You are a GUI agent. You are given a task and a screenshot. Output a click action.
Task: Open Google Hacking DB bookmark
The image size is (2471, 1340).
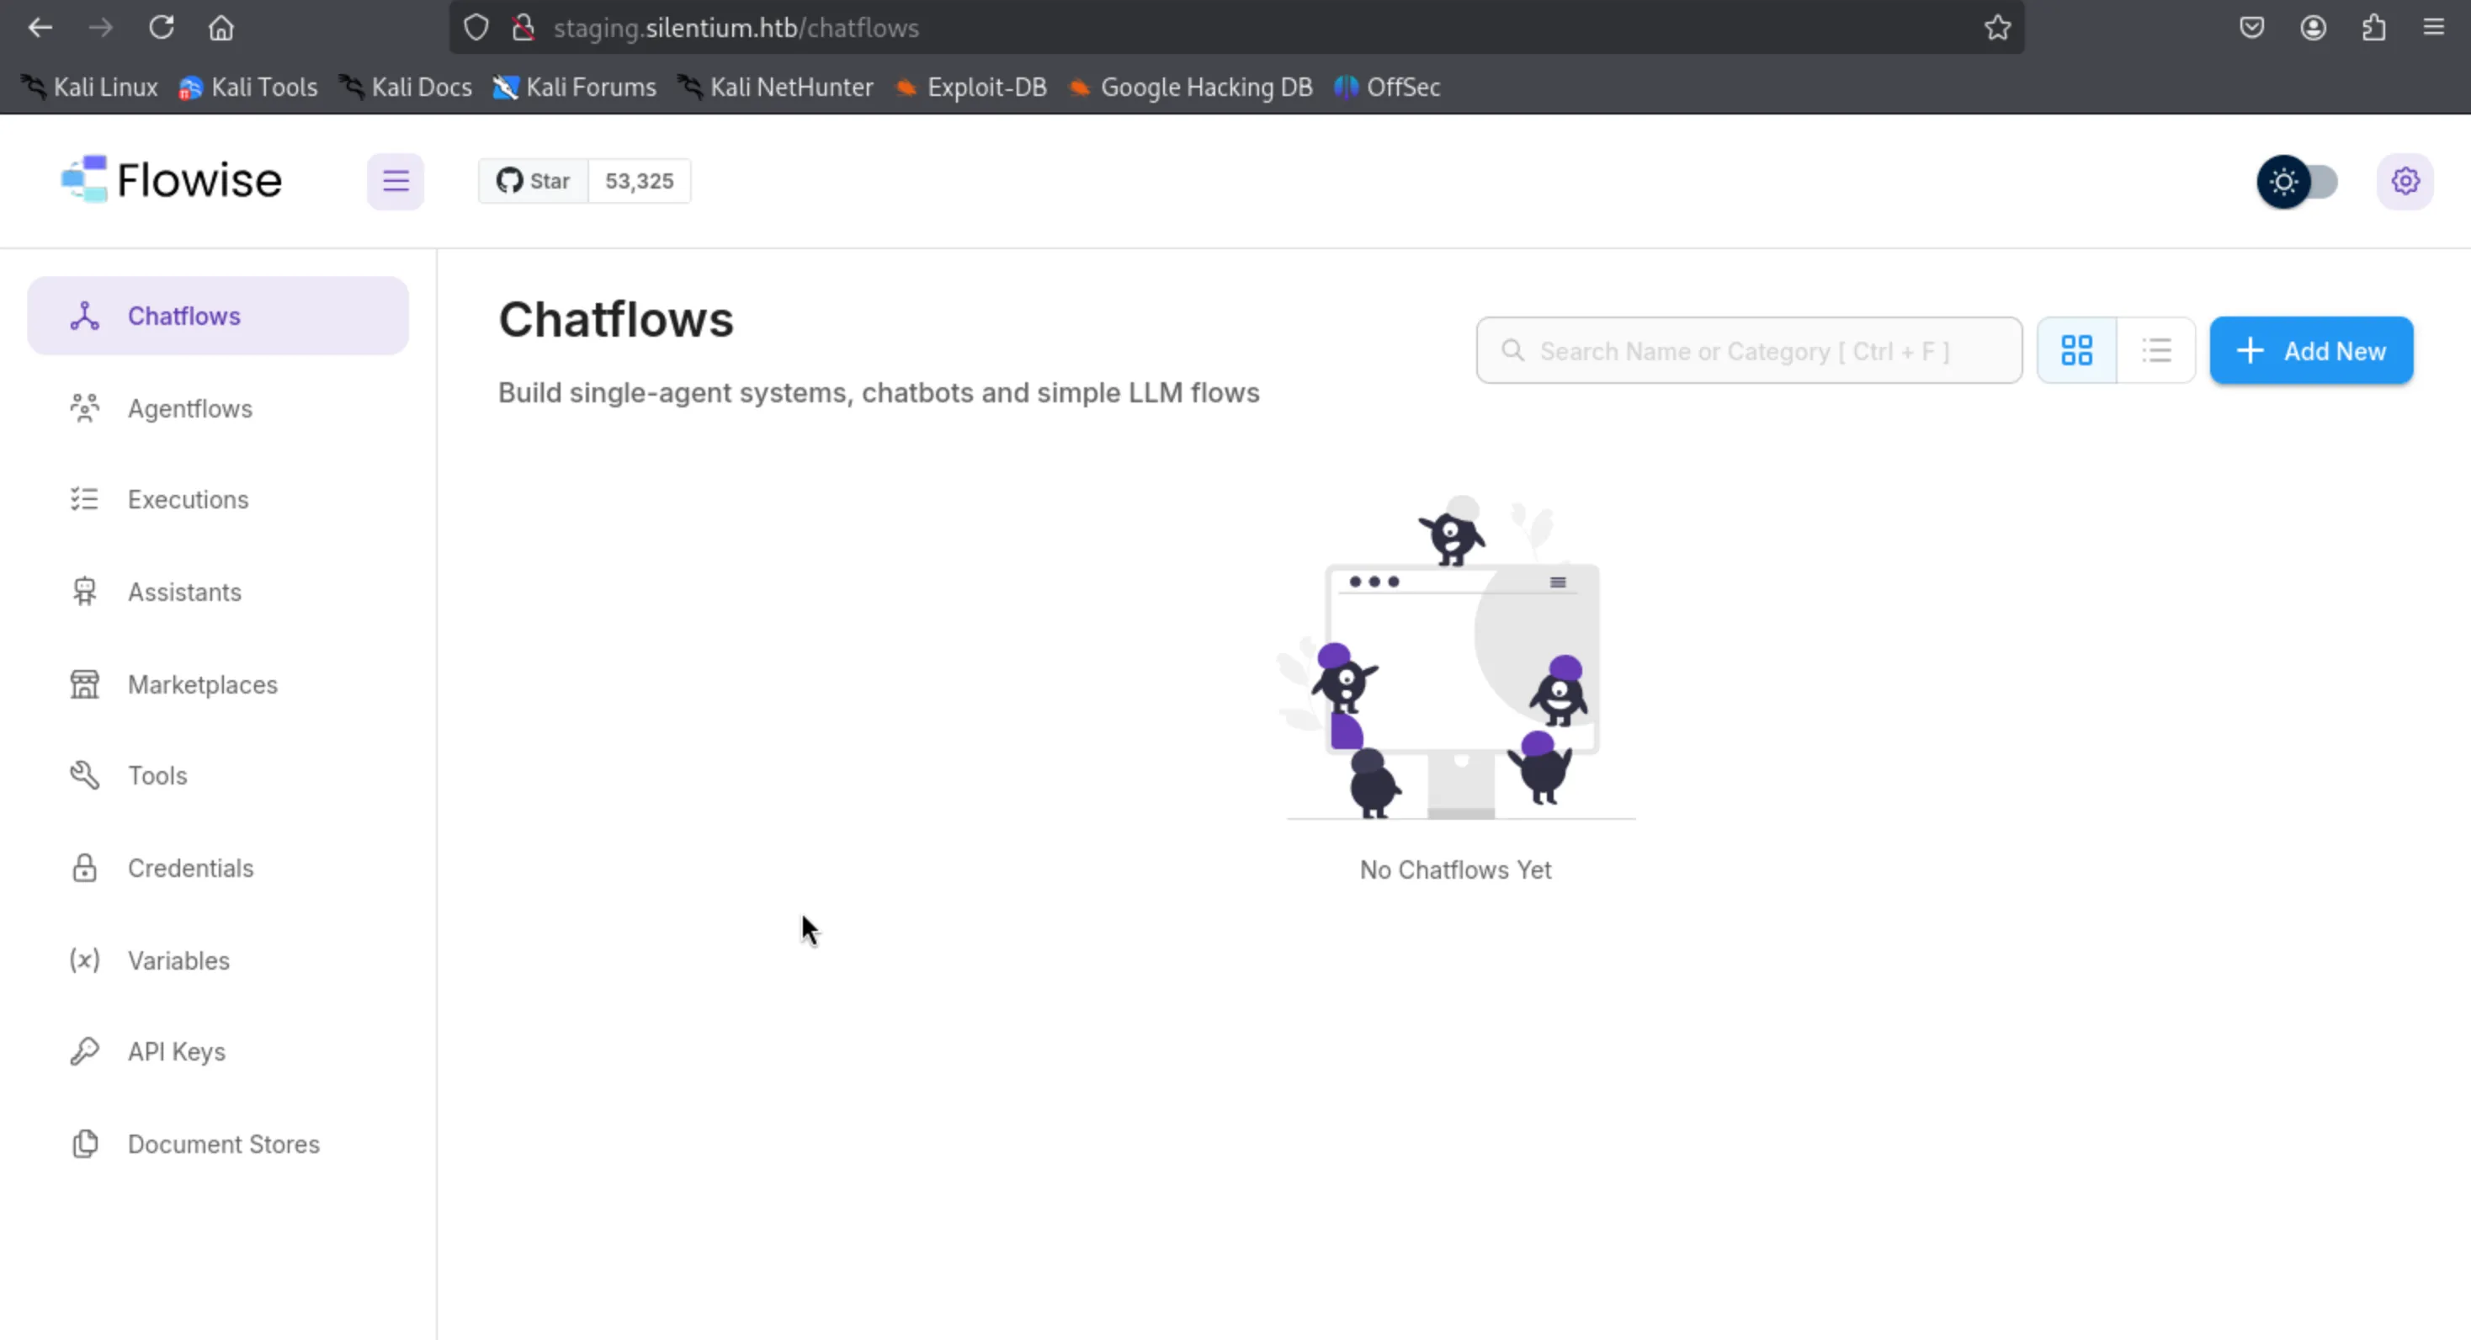(1192, 88)
